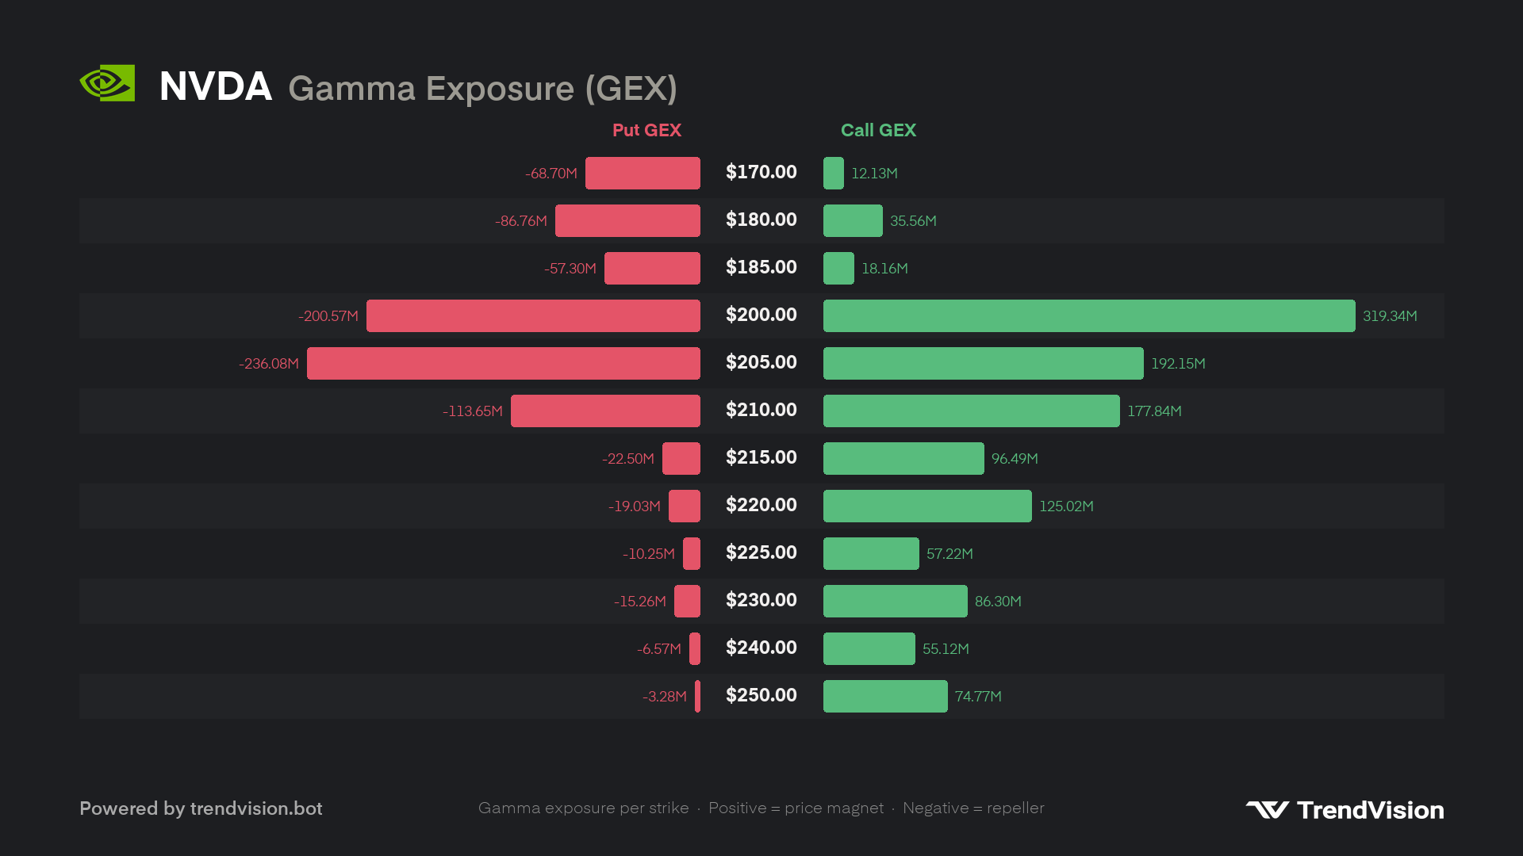Open the trendvision.bot link
Image resolution: width=1523 pixels, height=856 pixels.
256,808
